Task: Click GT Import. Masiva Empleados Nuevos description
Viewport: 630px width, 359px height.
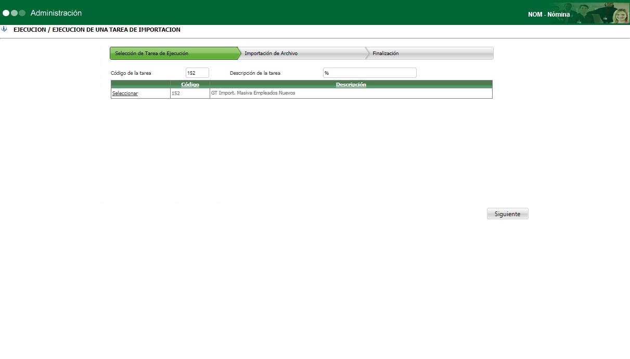Action: click(253, 94)
